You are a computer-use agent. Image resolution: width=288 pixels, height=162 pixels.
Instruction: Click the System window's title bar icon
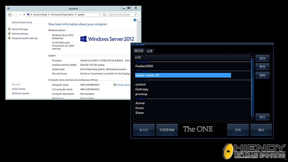[x=8, y=8]
